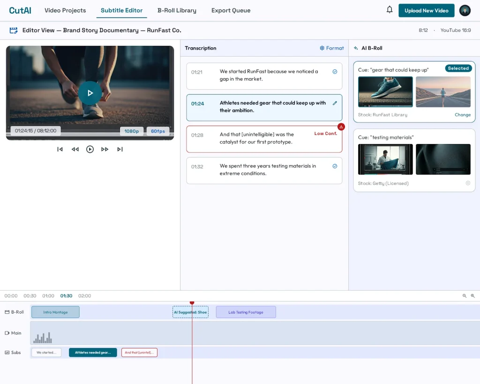480x384 pixels.
Task: Select the sneaker B-roll thumbnail
Action: 385,92
